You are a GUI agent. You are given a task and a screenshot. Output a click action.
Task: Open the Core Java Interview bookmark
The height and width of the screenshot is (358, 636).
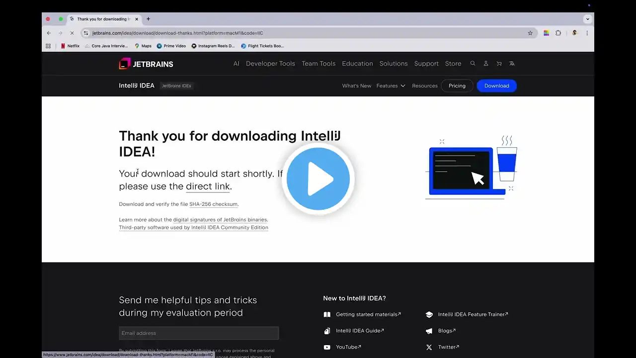coord(106,46)
